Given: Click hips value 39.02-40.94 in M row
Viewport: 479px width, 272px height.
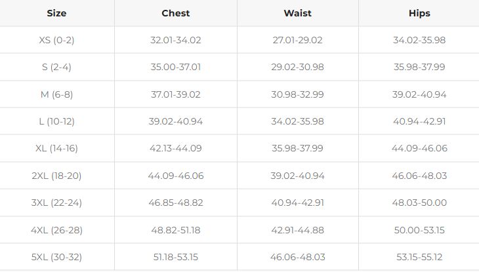Looking at the screenshot, I should (419, 94).
